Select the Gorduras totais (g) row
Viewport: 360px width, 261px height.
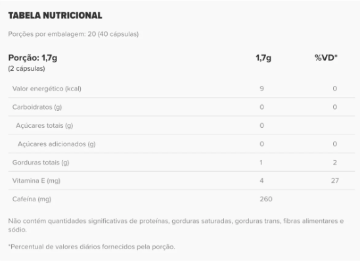(181, 163)
